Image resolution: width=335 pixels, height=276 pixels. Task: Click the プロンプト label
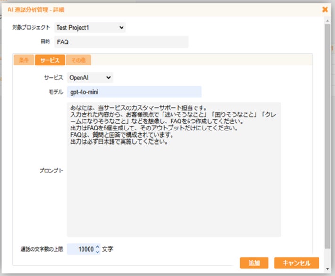pos(51,170)
